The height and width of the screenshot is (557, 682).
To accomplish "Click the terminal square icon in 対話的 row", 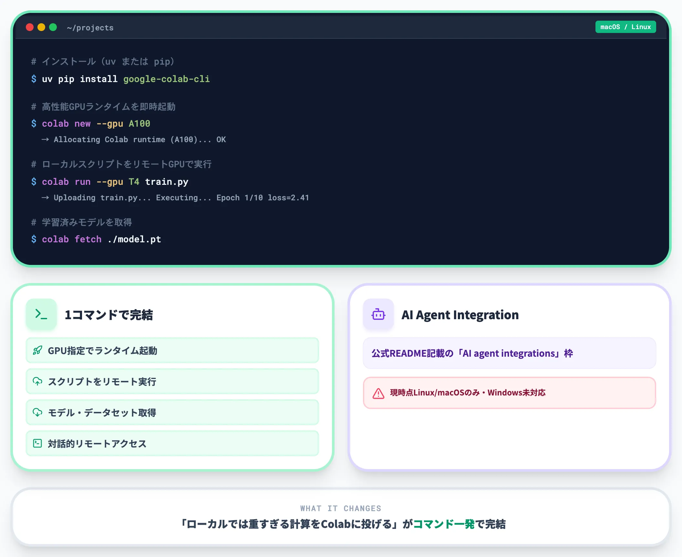I will 37,443.
